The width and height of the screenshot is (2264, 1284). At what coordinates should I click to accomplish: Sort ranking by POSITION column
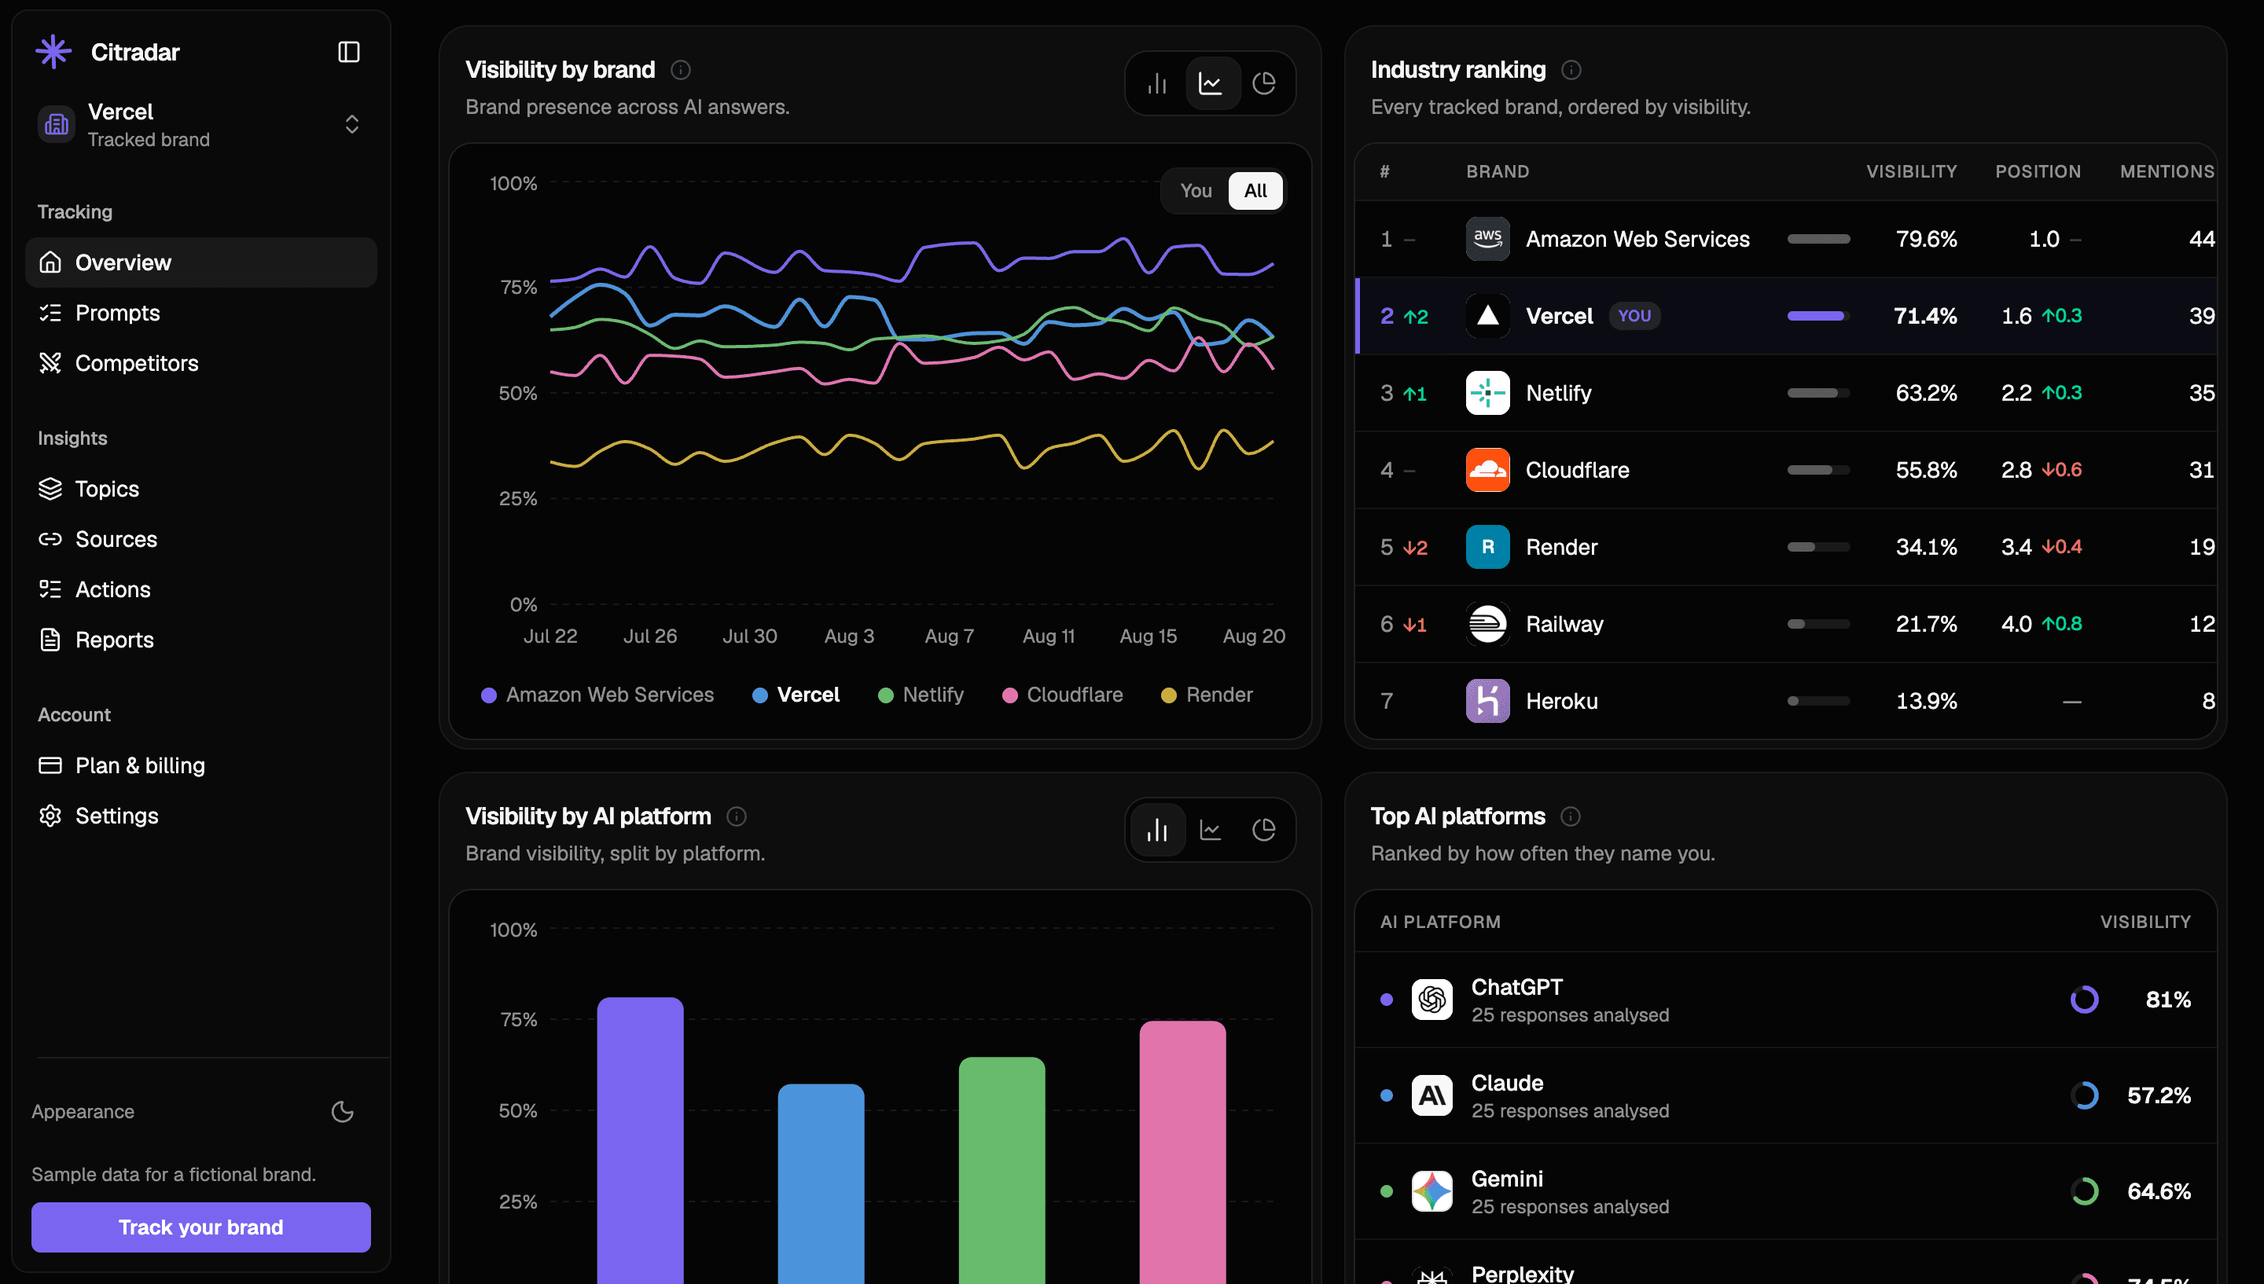(2038, 171)
